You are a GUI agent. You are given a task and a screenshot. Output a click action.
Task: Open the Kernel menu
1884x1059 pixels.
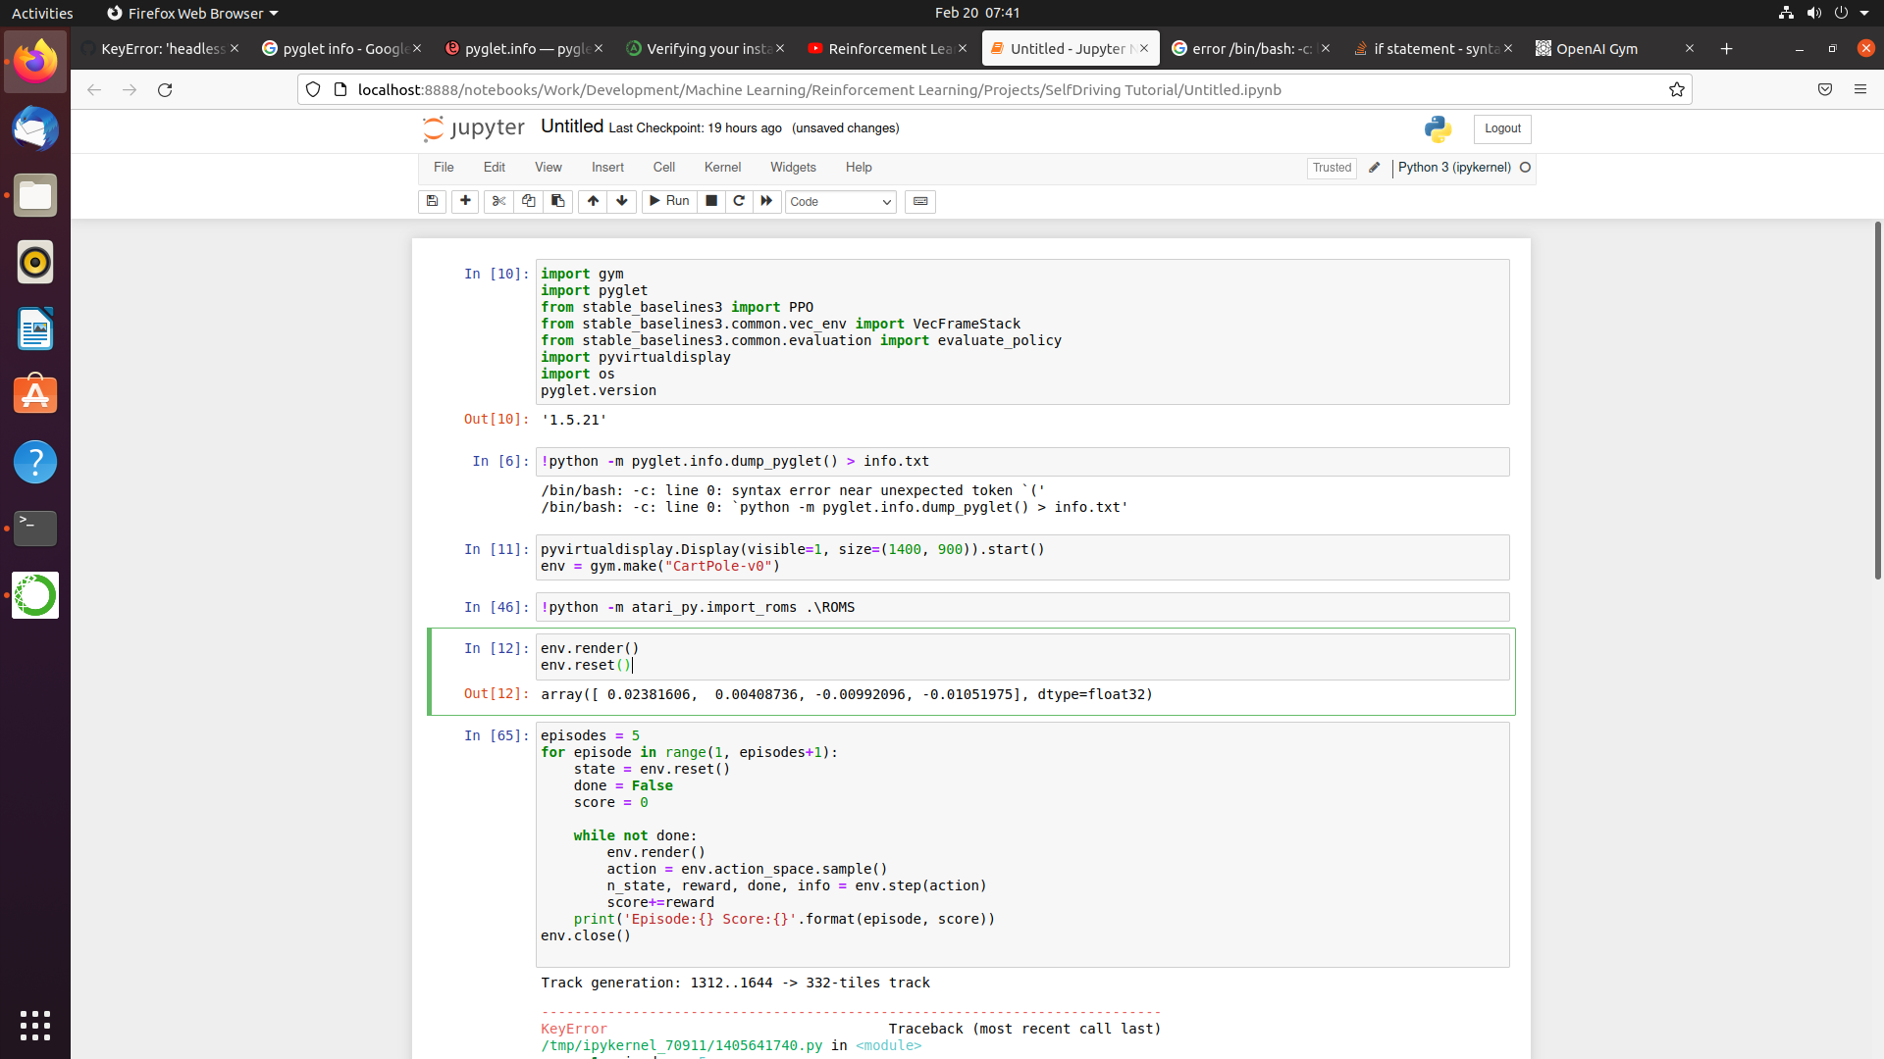click(722, 167)
